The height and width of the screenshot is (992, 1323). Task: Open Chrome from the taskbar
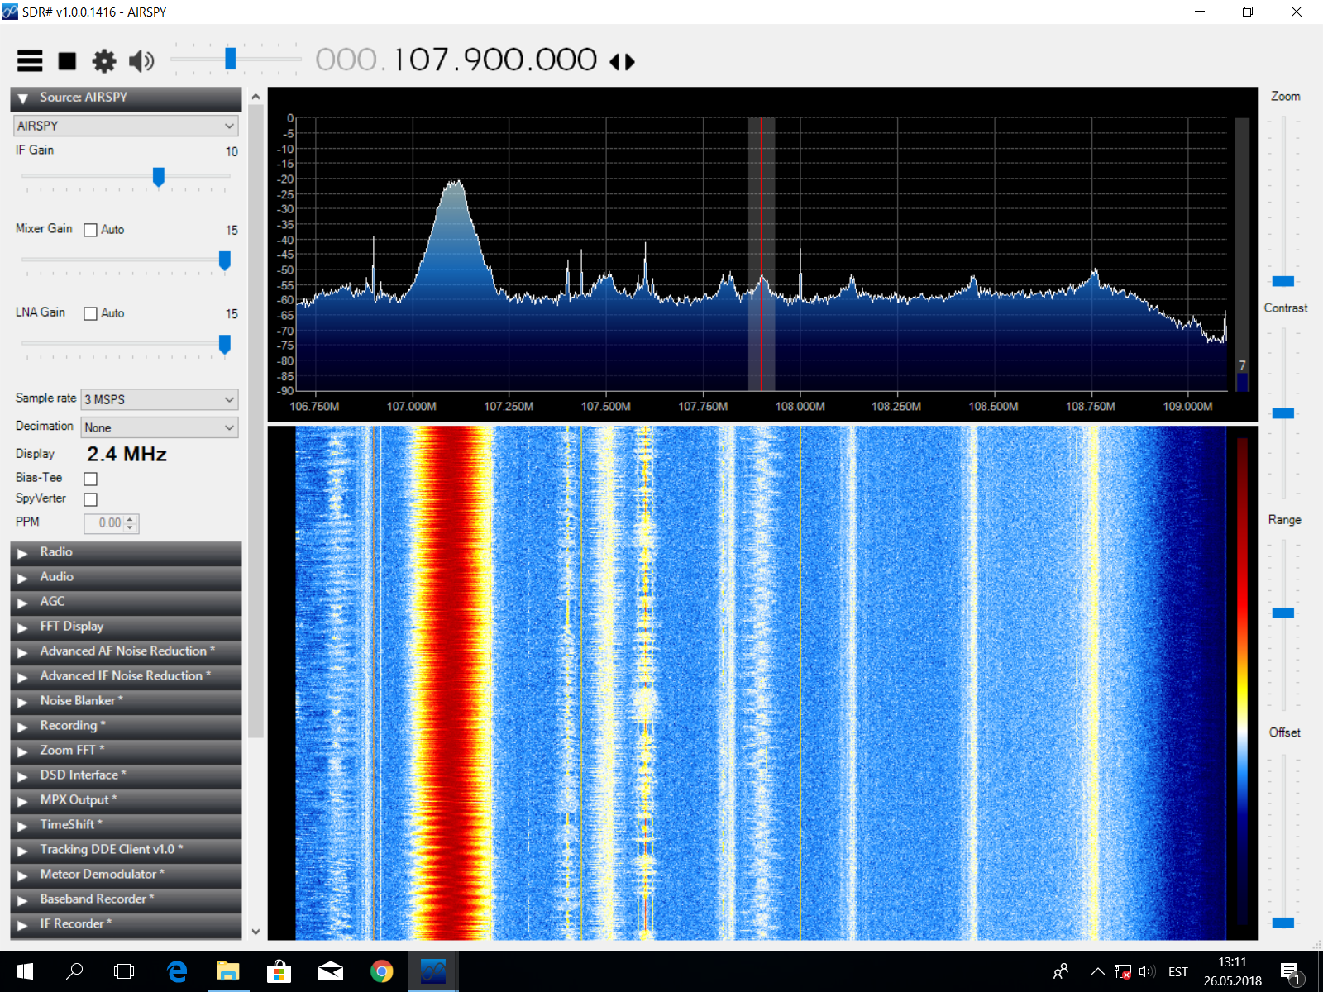click(381, 971)
